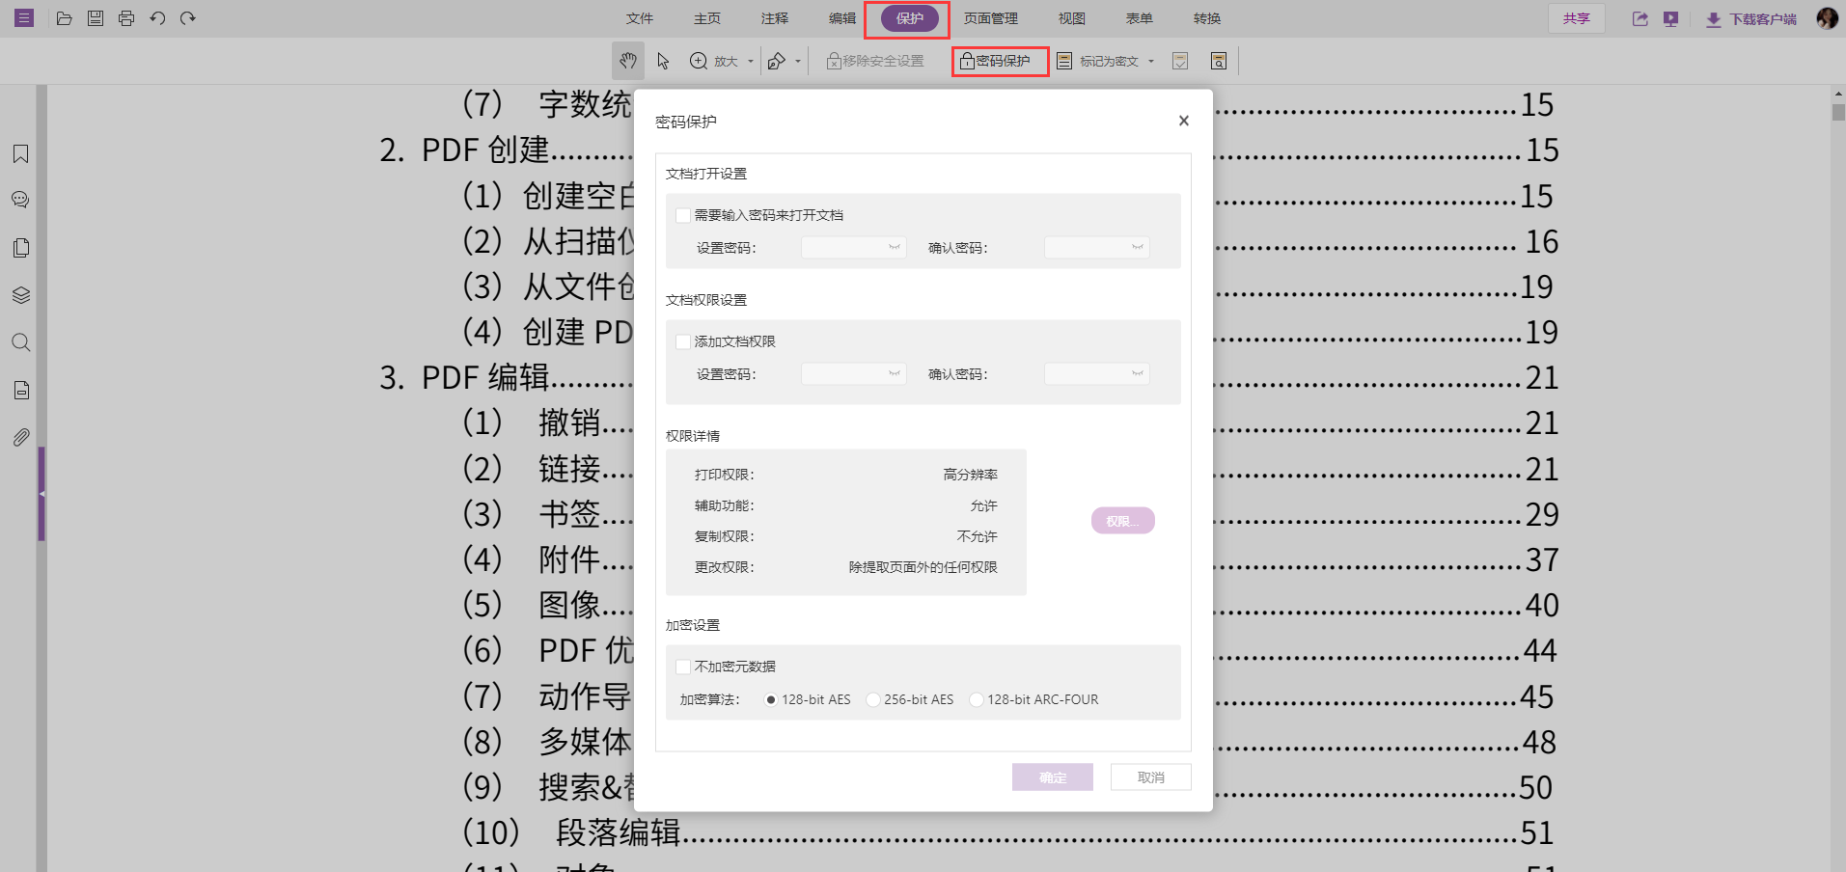Open the Bookmarks panel in left sidebar
Screen dimensions: 1846x872
coord(20,152)
